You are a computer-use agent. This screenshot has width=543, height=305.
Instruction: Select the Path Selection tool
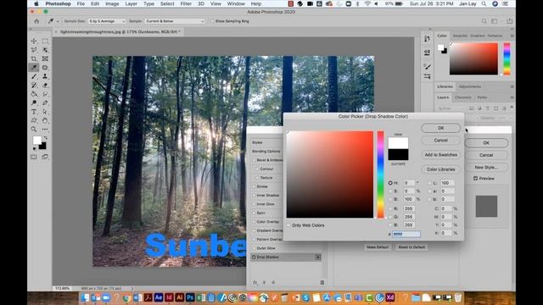pyautogui.click(x=45, y=112)
